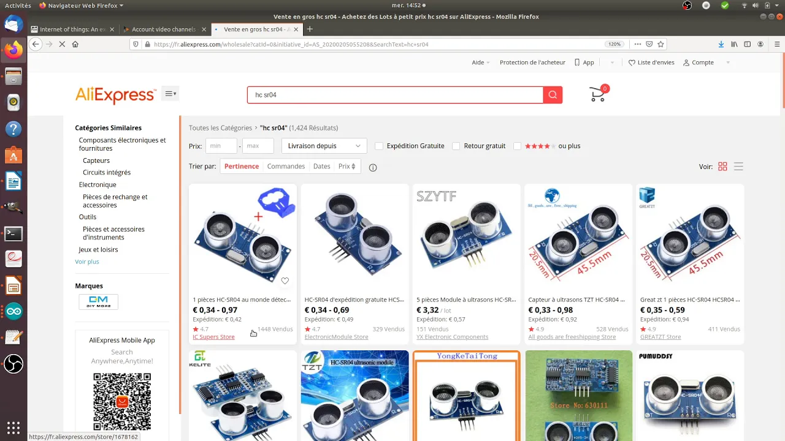Click Toutes les Catégories breadcrumb
This screenshot has height=441, width=785.
(220, 128)
